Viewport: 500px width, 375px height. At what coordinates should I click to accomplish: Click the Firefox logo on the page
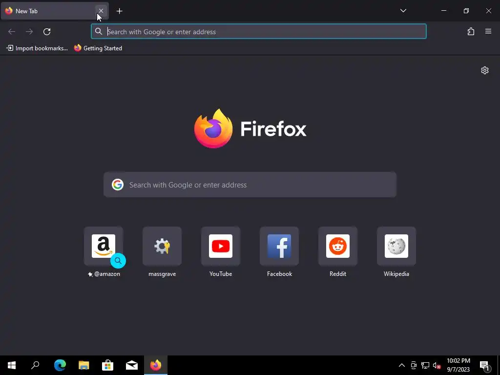click(x=250, y=128)
